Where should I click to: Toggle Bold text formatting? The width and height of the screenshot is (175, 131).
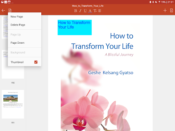coord(76,11)
